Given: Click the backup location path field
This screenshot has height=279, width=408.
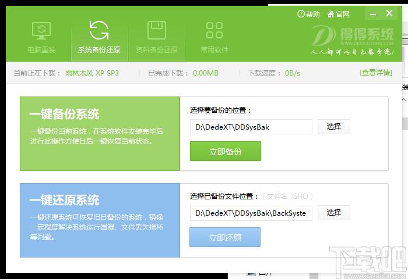Looking at the screenshot, I should click(x=251, y=127).
